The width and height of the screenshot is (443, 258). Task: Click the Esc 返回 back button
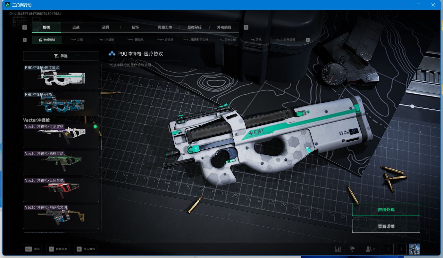point(33,249)
